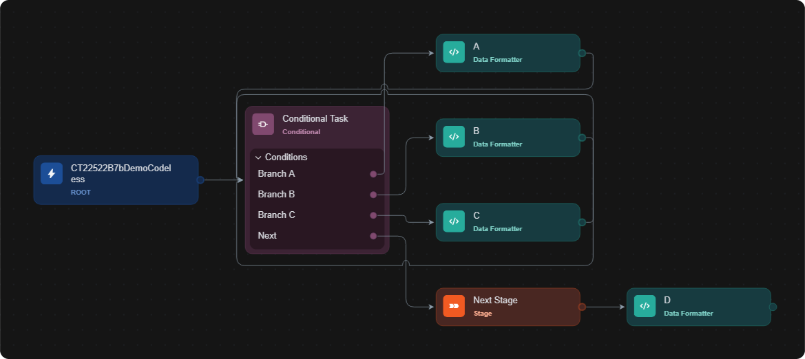The image size is (805, 359).
Task: Click Data Formatter label under node C
Action: pos(497,229)
